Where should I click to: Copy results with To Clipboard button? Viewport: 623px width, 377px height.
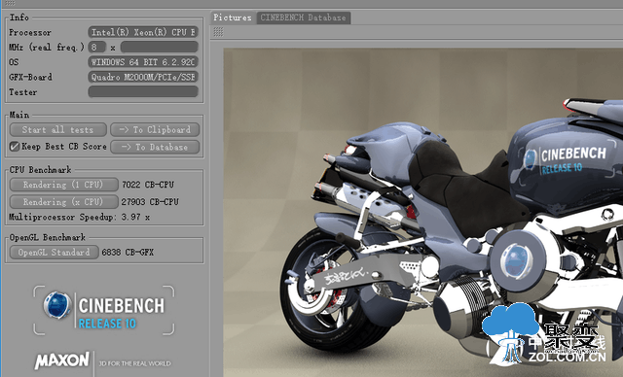tap(155, 129)
